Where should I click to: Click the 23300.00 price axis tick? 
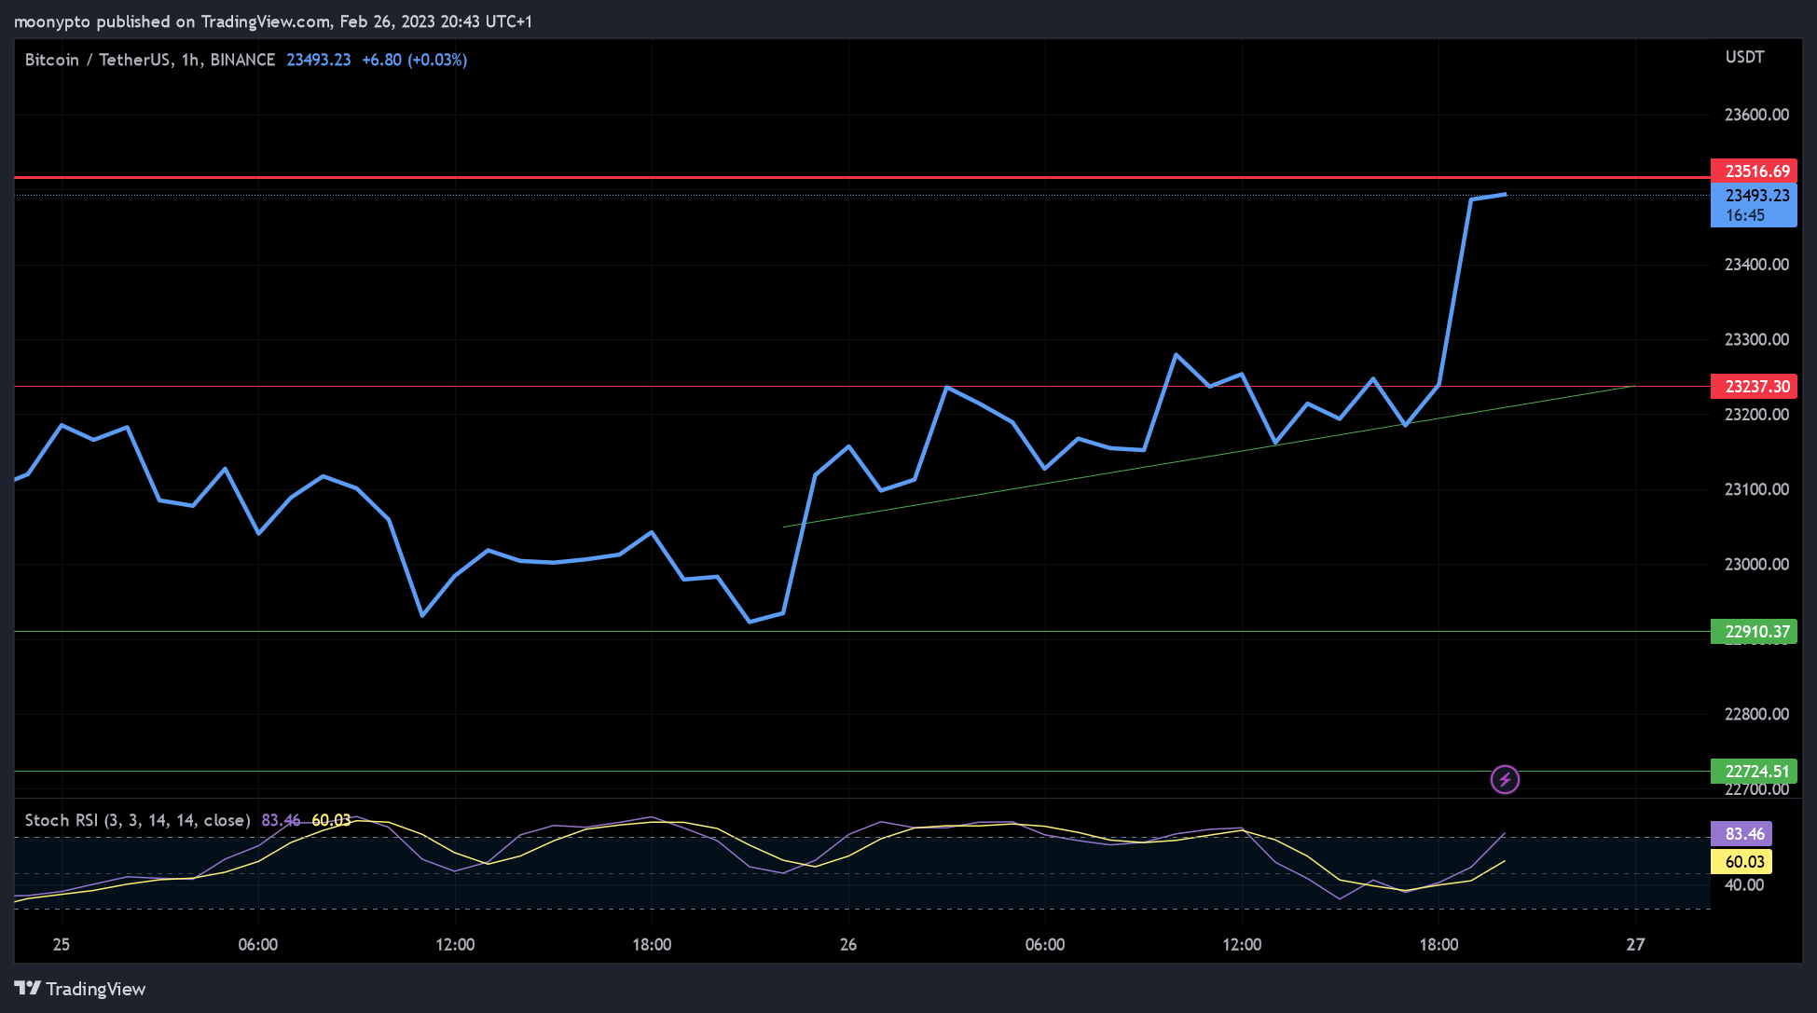click(x=1756, y=339)
